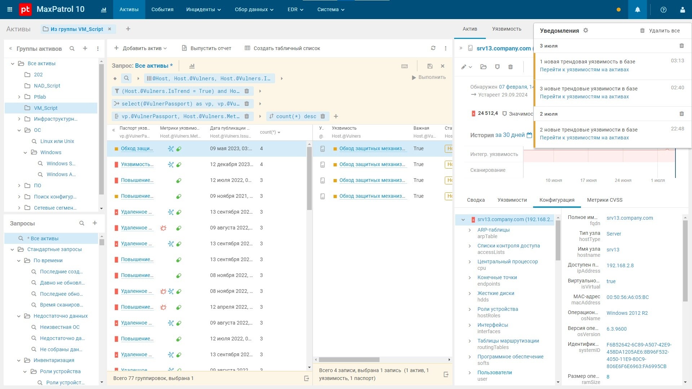Search asset groups with magnifier icon

click(72, 48)
